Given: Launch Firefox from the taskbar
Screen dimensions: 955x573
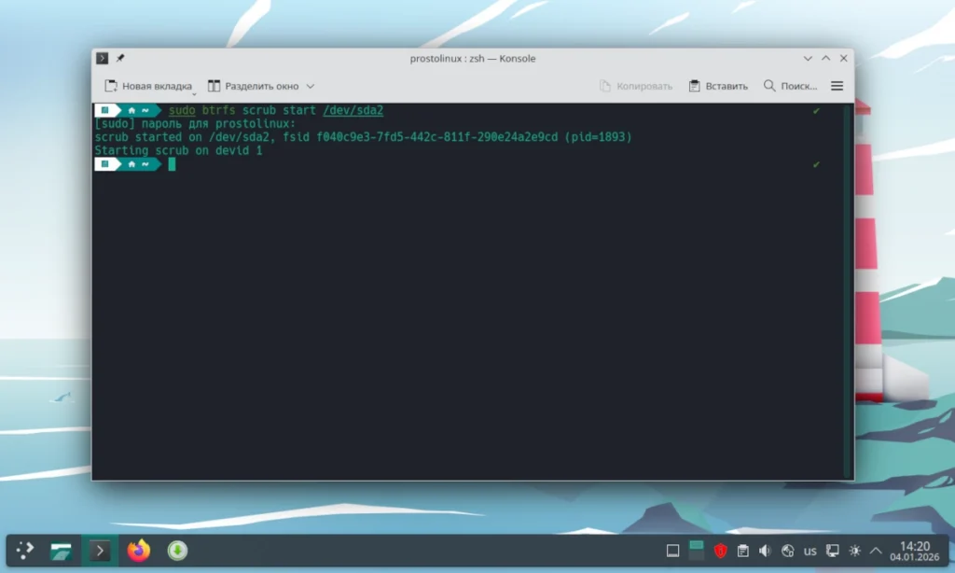Looking at the screenshot, I should tap(139, 551).
